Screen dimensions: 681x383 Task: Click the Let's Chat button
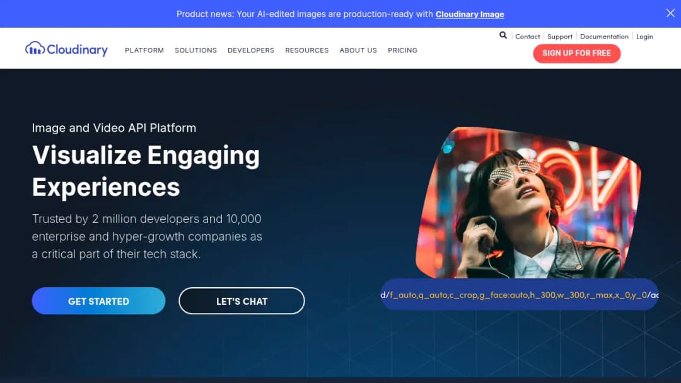point(242,301)
